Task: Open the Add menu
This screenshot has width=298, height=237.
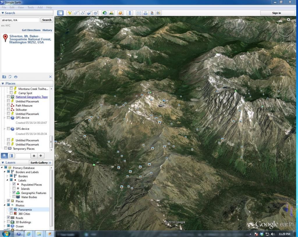Action: [x=40, y=7]
